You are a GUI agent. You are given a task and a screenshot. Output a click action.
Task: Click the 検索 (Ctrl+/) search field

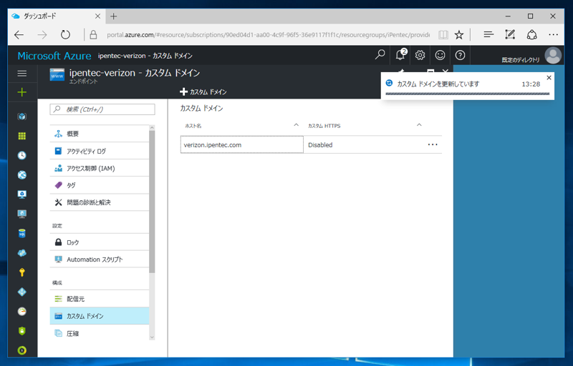click(102, 109)
